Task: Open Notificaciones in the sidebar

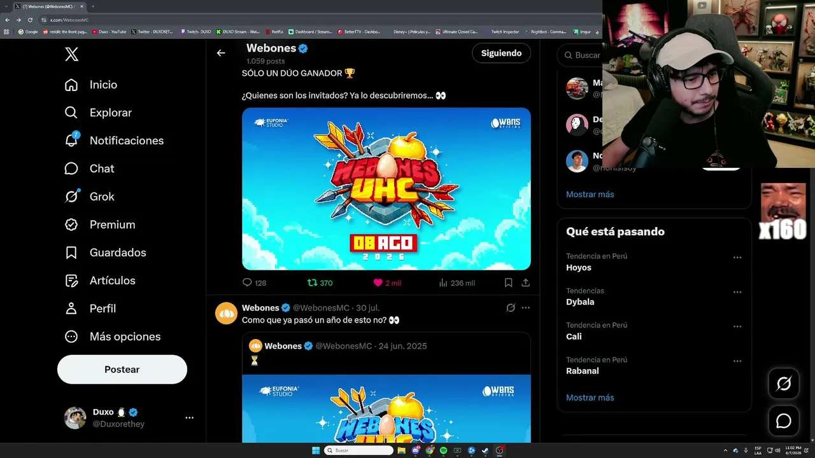Action: point(115,141)
